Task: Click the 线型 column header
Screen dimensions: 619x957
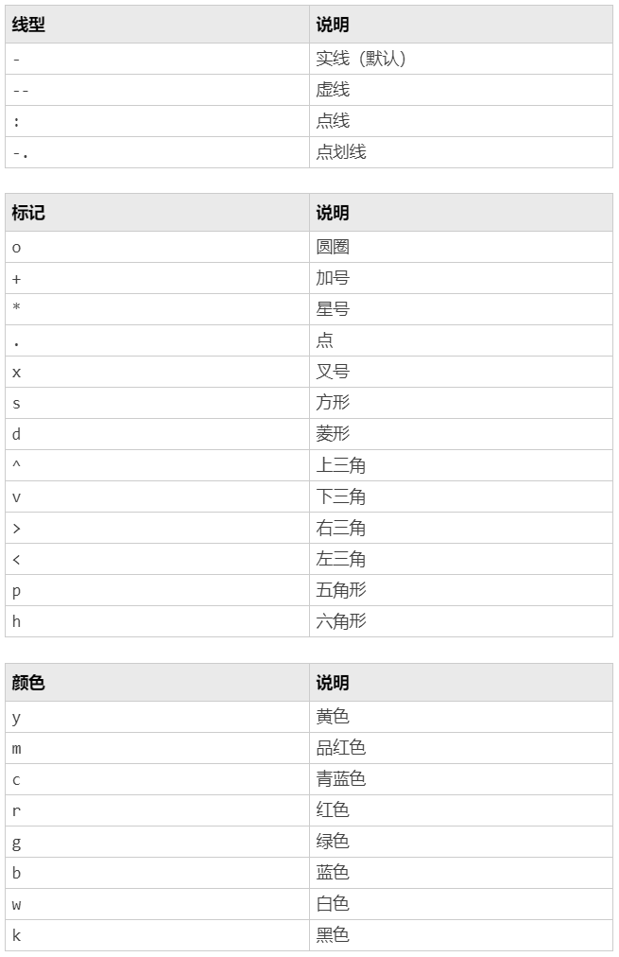Action: click(x=157, y=25)
